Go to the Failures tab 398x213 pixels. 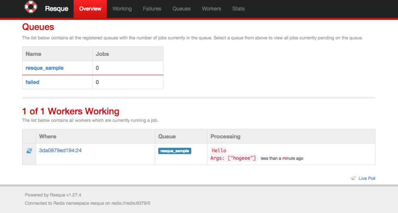(152, 9)
